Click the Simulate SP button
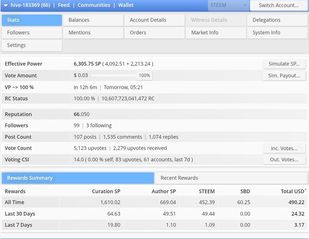309x239 pixels. coord(284,64)
